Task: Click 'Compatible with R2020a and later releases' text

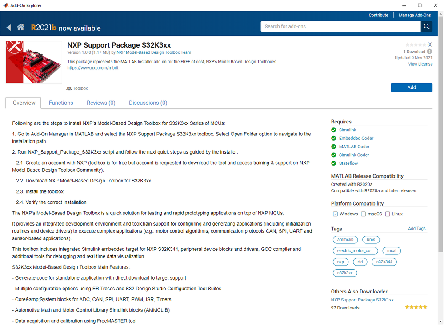Action: pos(373,190)
